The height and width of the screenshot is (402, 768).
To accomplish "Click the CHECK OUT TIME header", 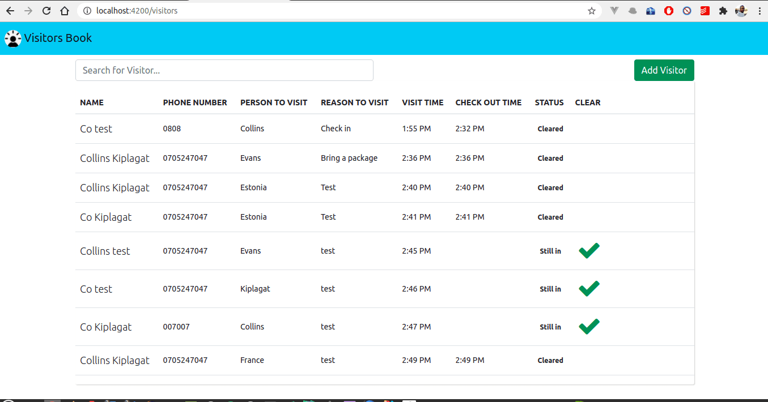I will (489, 102).
